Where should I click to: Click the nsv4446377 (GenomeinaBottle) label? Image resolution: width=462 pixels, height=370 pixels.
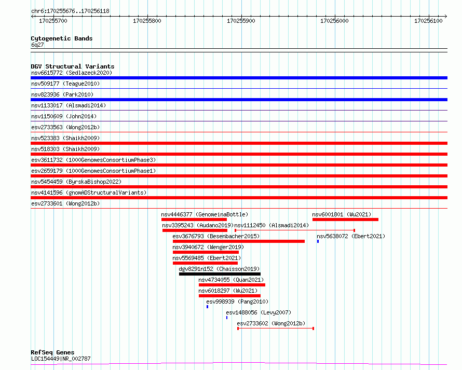click(205, 214)
